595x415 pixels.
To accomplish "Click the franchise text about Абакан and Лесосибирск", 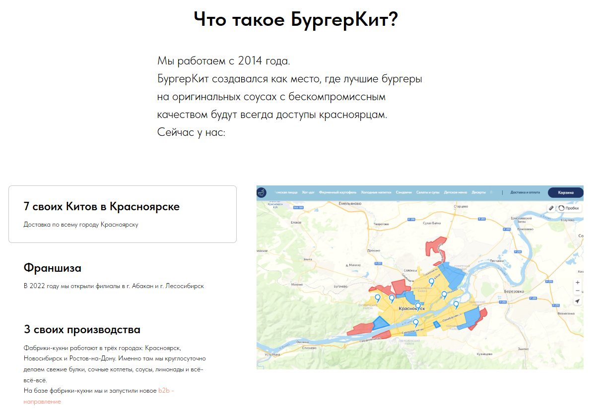I will coord(114,286).
